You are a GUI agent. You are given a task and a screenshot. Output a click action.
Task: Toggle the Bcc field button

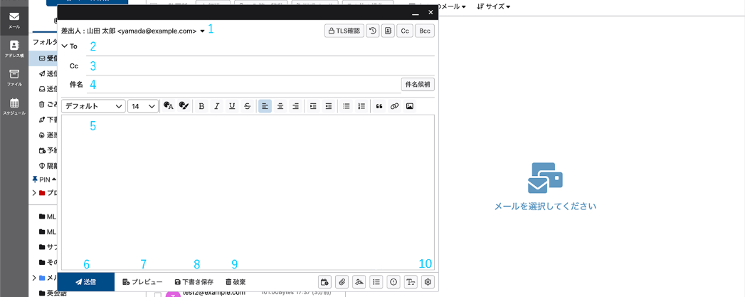tap(425, 31)
